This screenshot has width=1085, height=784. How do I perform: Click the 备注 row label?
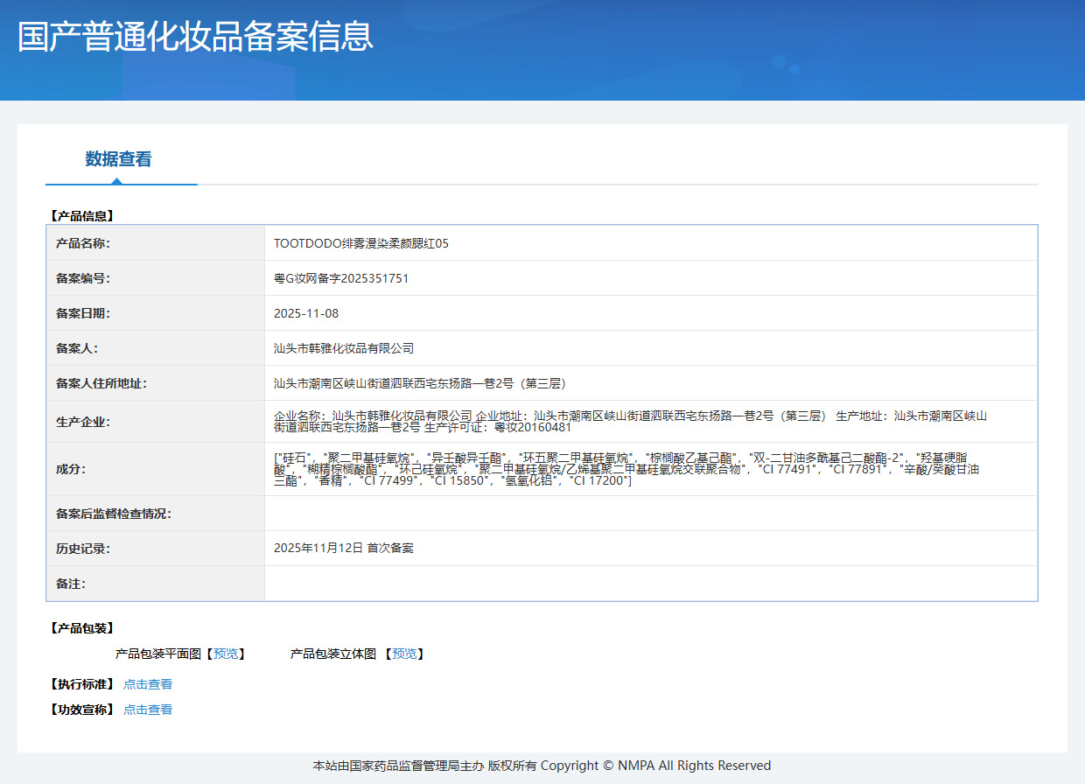tap(71, 584)
